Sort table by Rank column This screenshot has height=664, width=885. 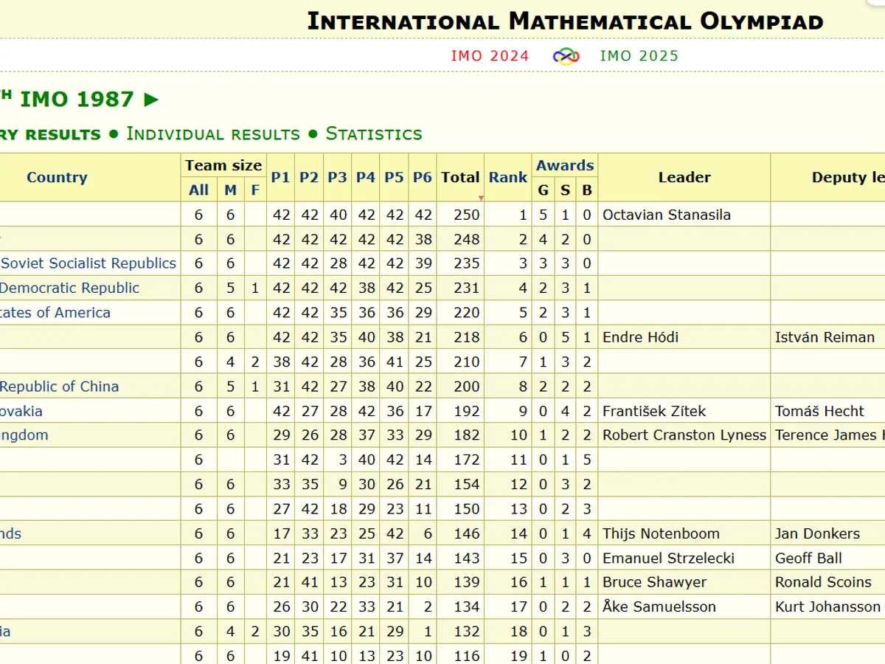pyautogui.click(x=507, y=177)
